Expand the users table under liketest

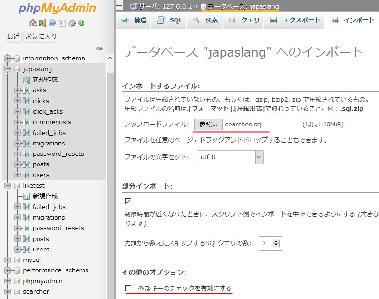pyautogui.click(x=18, y=249)
